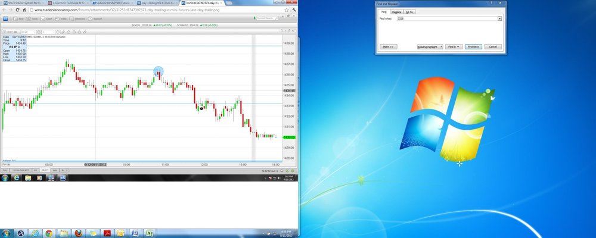Image resolution: width=596 pixels, height=238 pixels.
Task: Click Find Next
Action: coord(473,46)
